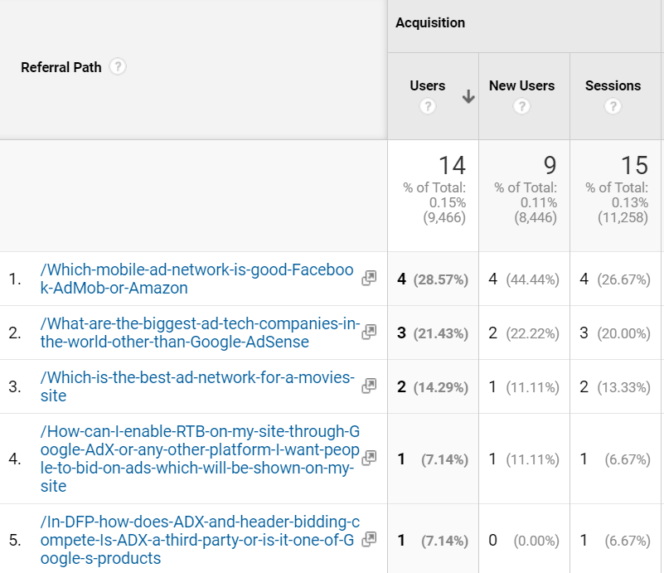Open the Users column help tooltip
The width and height of the screenshot is (664, 573).
(x=428, y=106)
